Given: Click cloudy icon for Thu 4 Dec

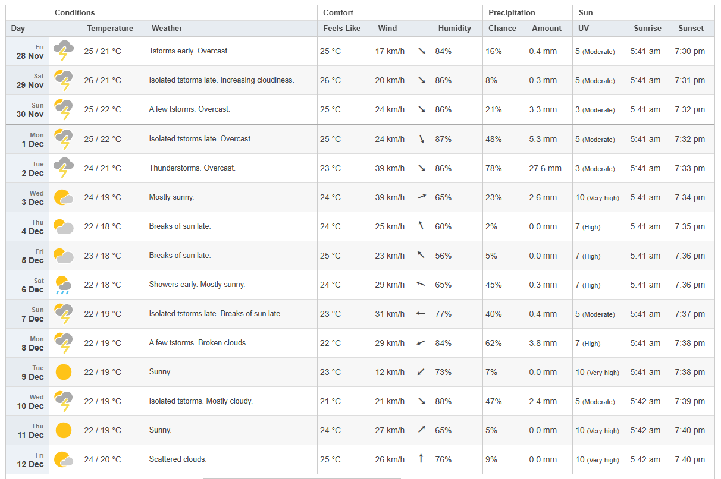Looking at the screenshot, I should 64,226.
